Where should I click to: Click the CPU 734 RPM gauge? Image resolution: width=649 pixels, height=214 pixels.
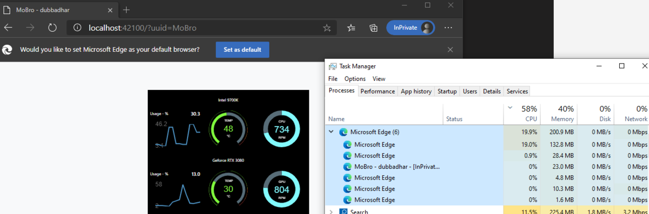[281, 129]
